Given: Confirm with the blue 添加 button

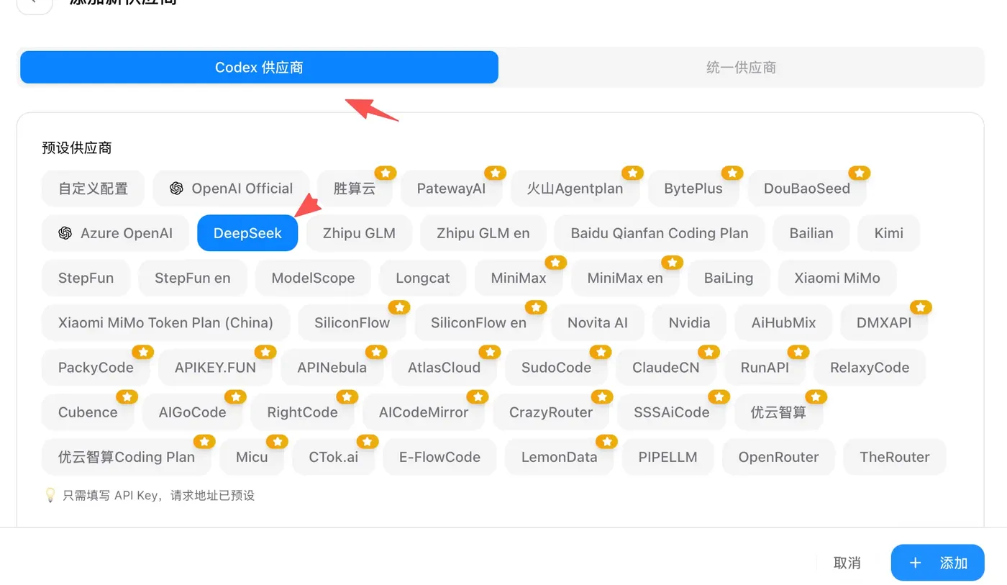Looking at the screenshot, I should click(x=938, y=563).
